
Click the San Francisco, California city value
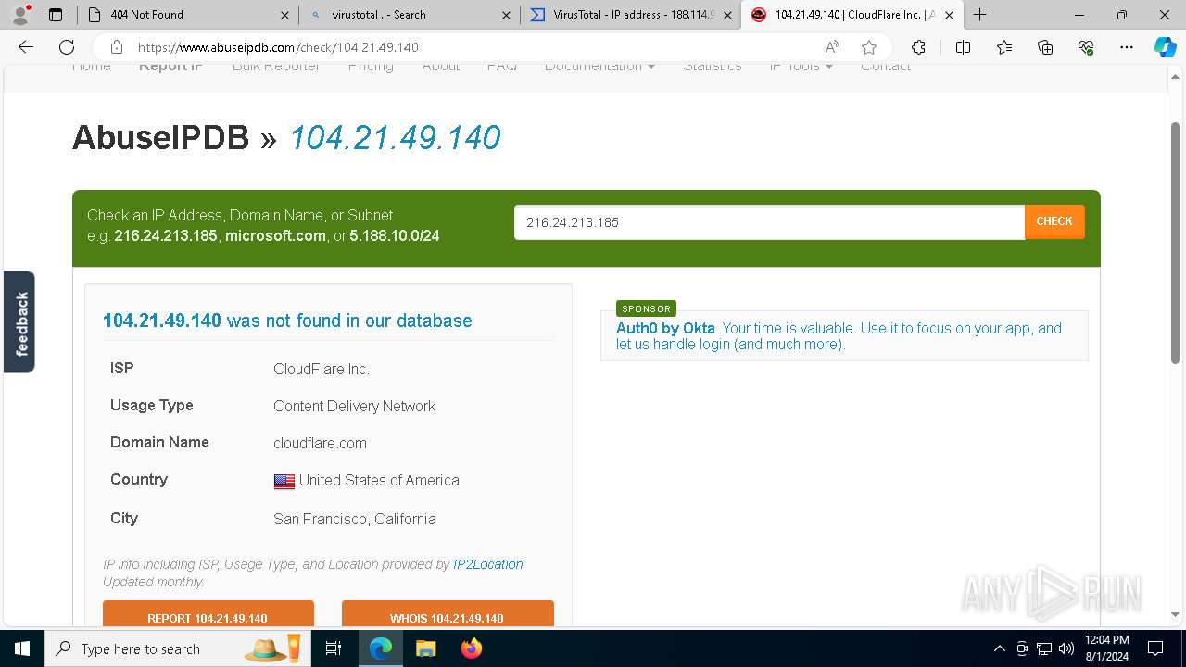point(355,519)
